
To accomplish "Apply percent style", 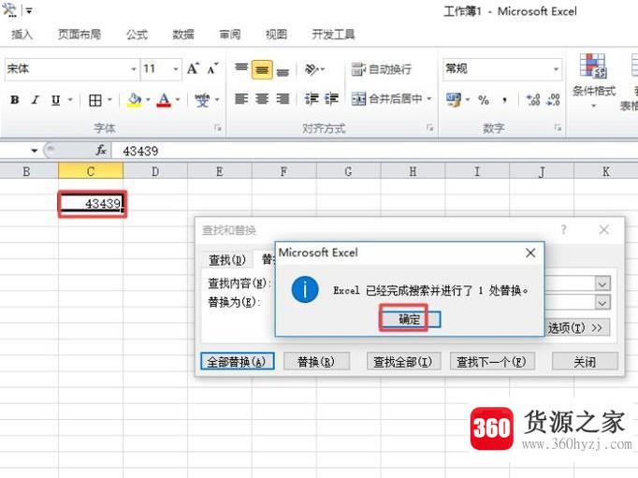I will click(484, 100).
